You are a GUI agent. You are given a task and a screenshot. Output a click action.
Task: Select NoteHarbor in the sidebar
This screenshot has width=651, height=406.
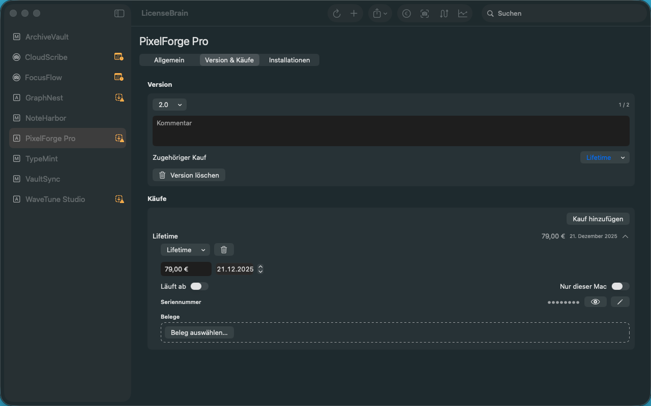pos(68,118)
